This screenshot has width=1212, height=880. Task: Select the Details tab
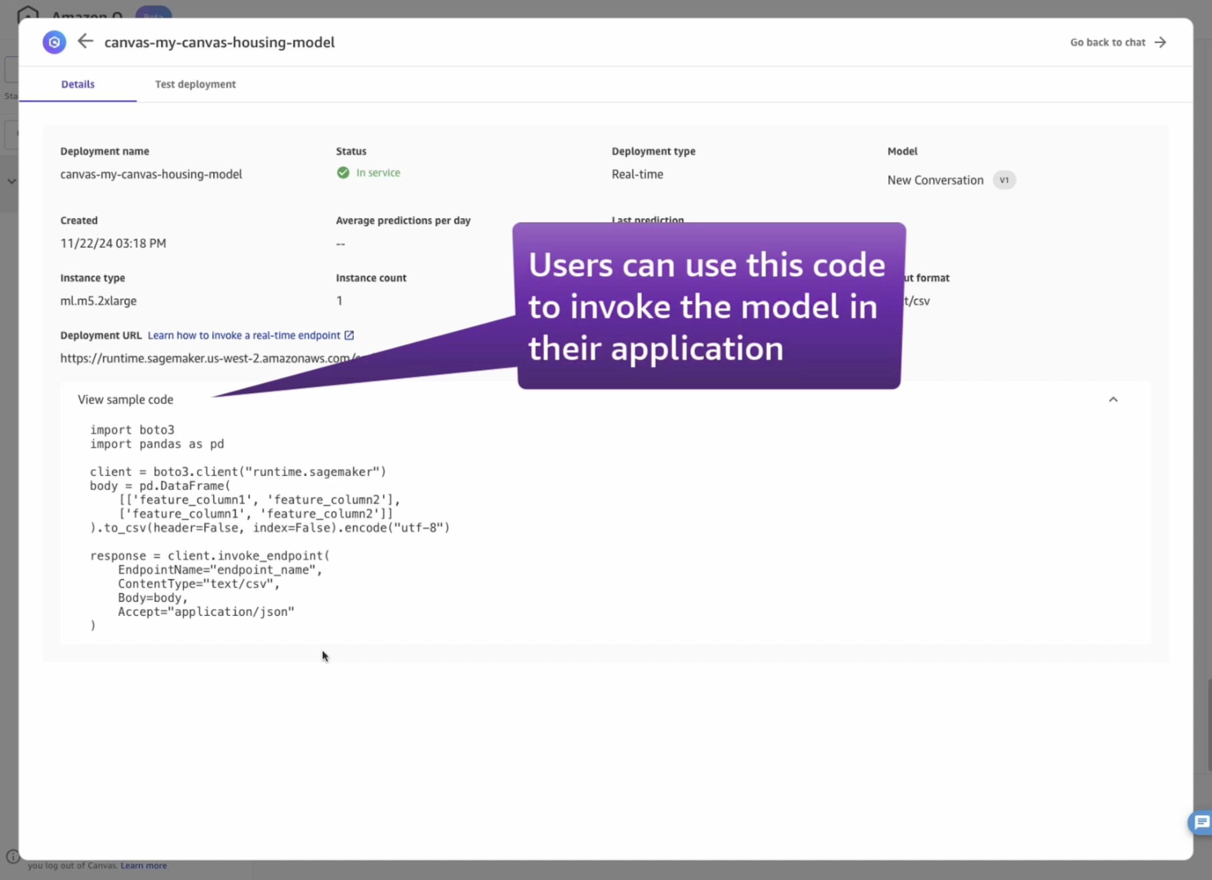[x=78, y=84]
